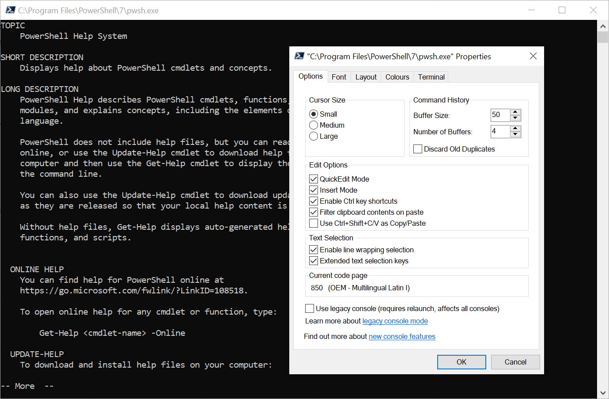609x399 pixels.
Task: Open the legacy console mode link
Action: (x=395, y=321)
